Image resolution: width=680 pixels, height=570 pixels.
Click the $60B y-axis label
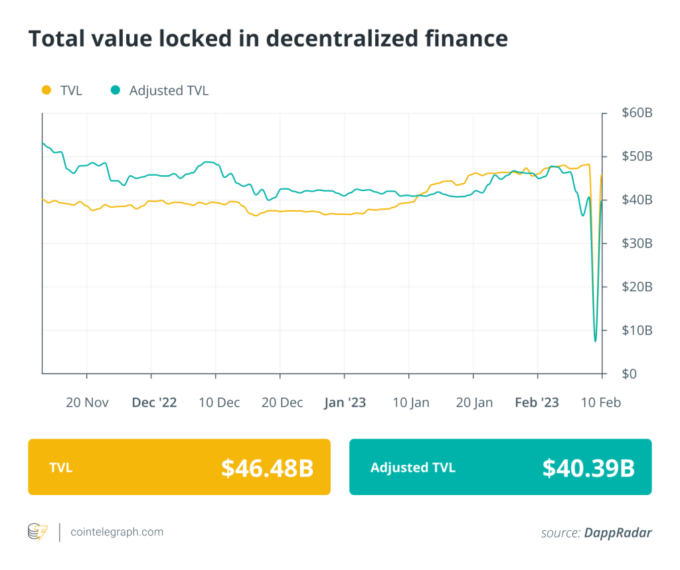point(637,113)
